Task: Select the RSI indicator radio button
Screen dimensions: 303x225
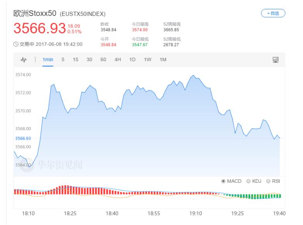Action: [268, 181]
